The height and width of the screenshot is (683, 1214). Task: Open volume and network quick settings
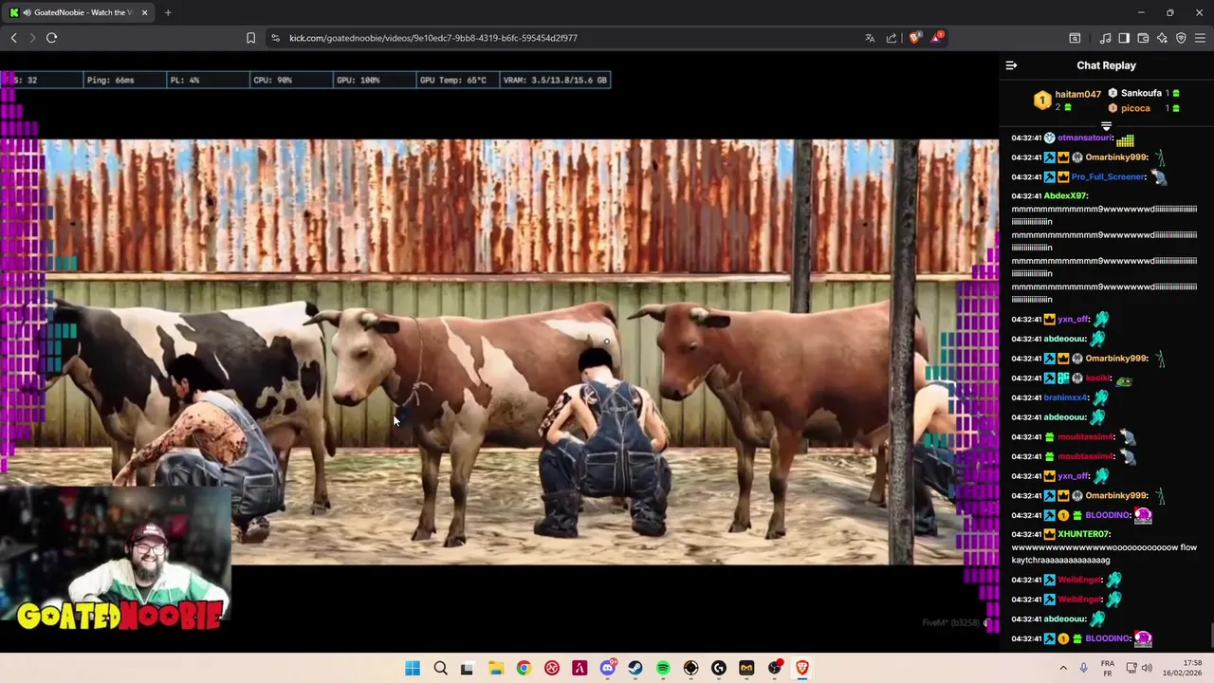click(x=1138, y=668)
